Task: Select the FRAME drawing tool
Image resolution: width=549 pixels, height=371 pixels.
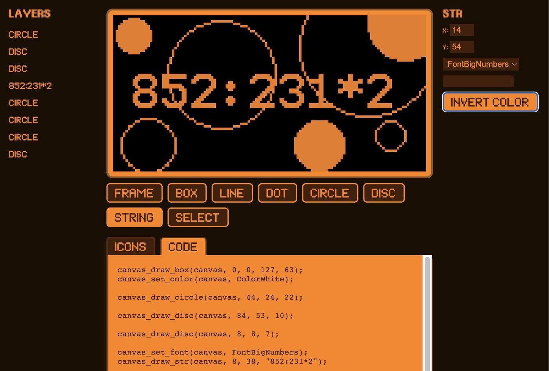Action: [x=134, y=193]
